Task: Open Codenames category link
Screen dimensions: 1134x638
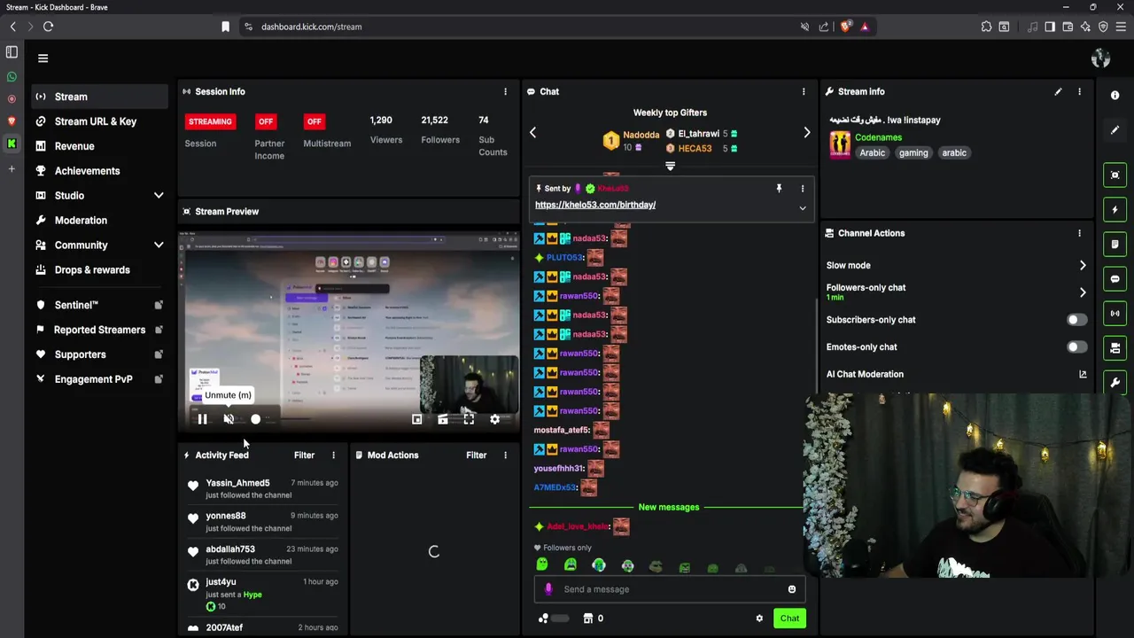Action: [x=878, y=137]
